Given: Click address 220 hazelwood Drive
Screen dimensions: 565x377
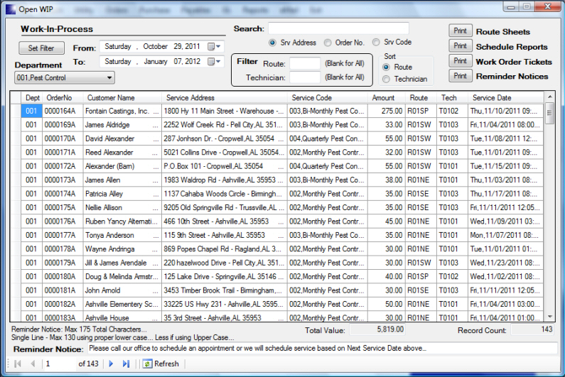Looking at the screenshot, I should 224,263.
